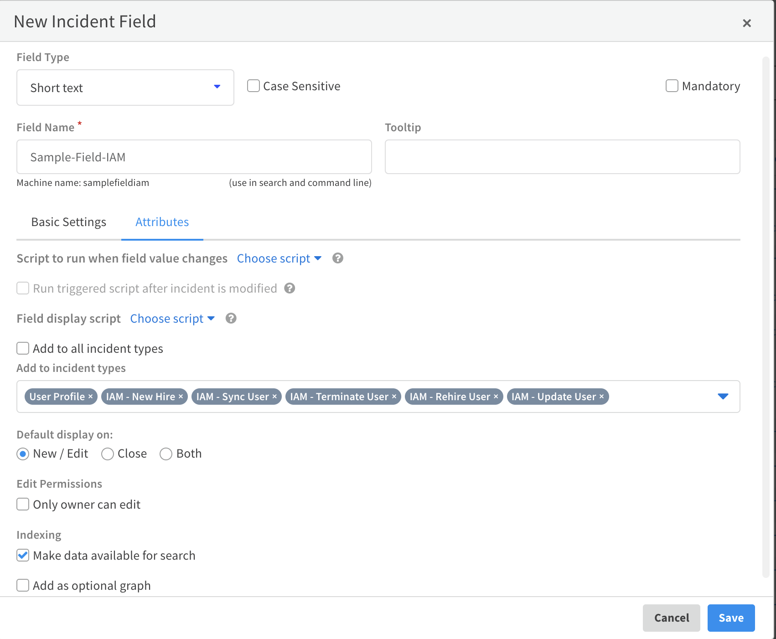Screen dimensions: 776x639
Task: Open help for field value change script
Action: point(337,258)
